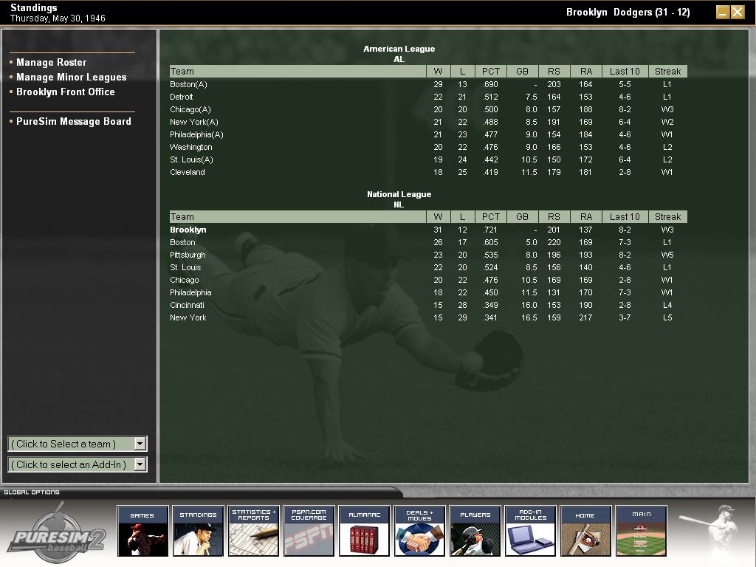Click National League Streak column header
This screenshot has height=567, width=756.
click(667, 217)
